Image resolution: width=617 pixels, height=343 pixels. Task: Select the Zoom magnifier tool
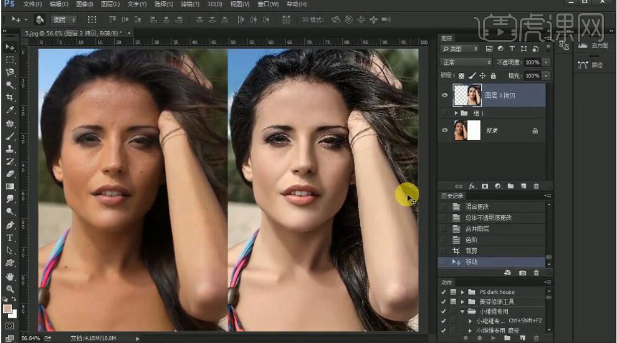10,289
